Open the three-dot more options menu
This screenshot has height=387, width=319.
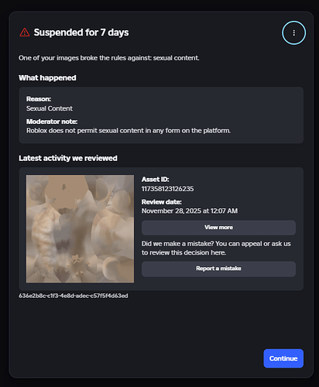click(293, 33)
